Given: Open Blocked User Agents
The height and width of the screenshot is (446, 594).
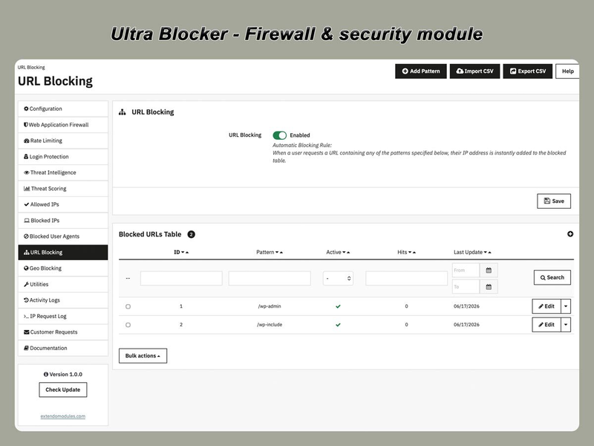Looking at the screenshot, I should 63,236.
